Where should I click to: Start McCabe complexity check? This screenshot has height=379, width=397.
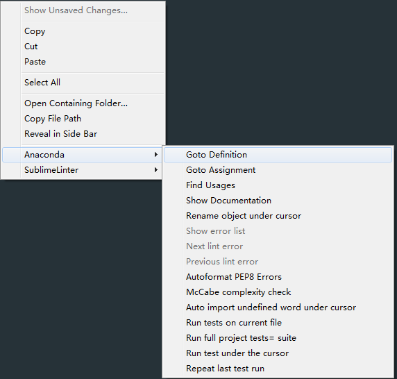tap(278, 292)
